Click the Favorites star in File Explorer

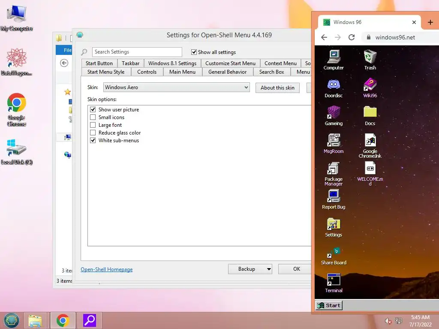pos(67,92)
